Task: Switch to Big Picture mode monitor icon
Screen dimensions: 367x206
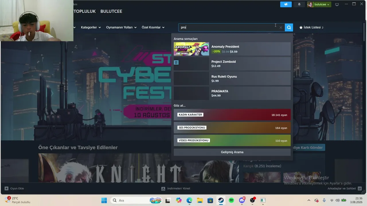Action: [337, 4]
